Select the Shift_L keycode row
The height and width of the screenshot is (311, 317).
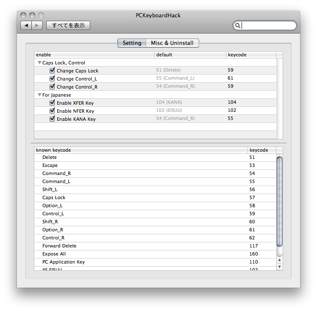pos(155,189)
